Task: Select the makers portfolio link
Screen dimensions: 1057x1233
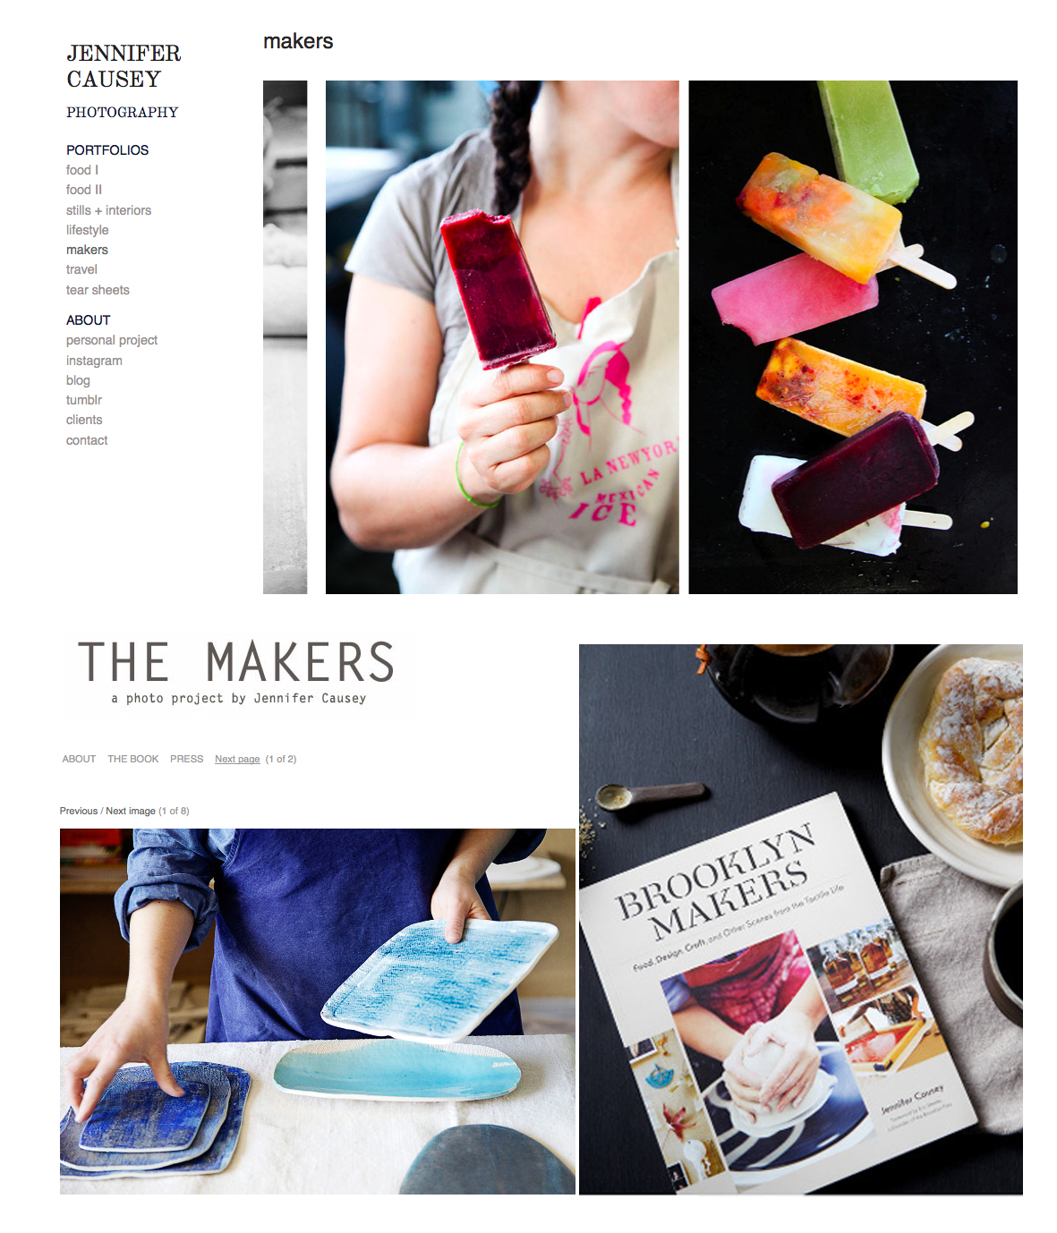Action: click(87, 250)
